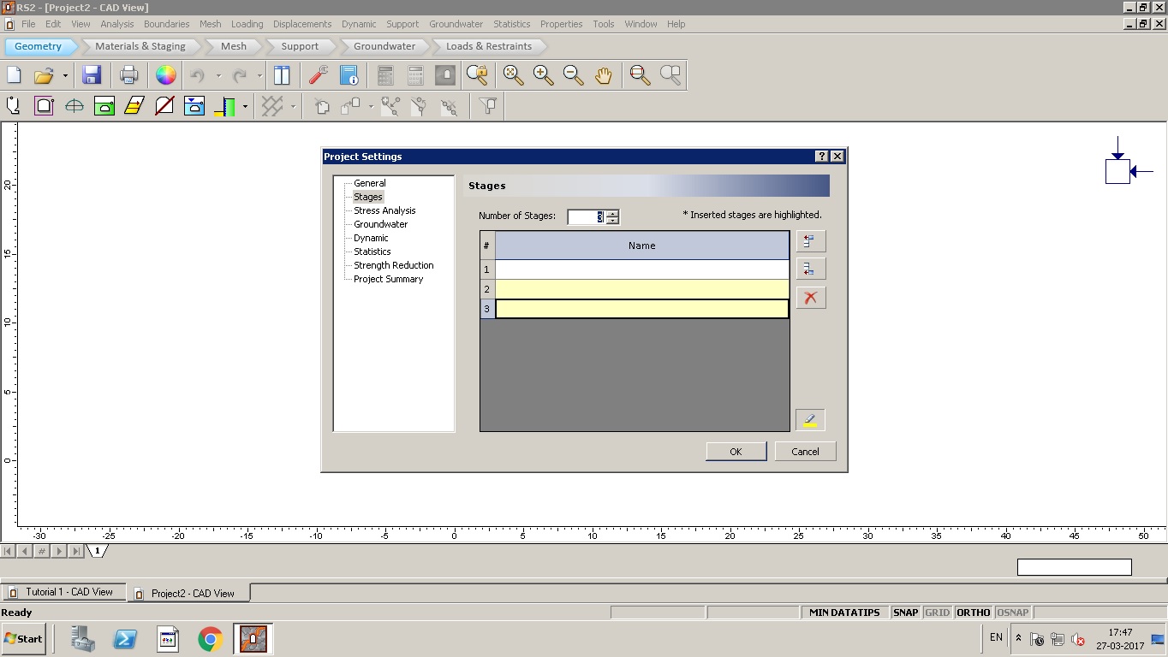The image size is (1168, 657).
Task: Switch to the Materials & Staging workflow tab
Action: 140,46
